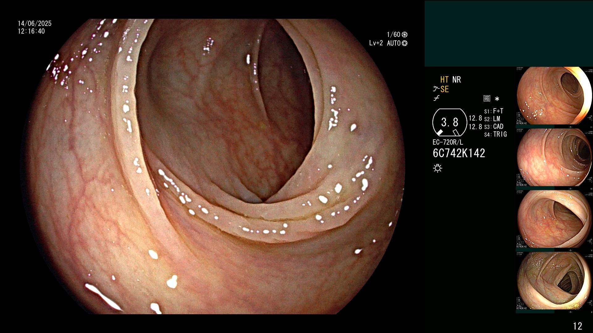
Task: Open the third captured thumbnail
Action: click(x=554, y=219)
